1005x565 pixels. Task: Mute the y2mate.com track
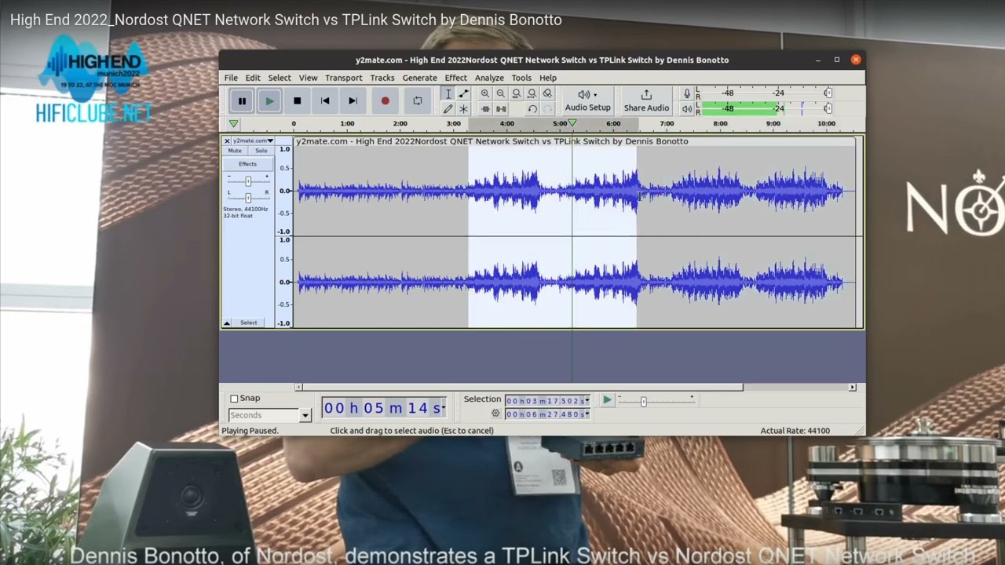pyautogui.click(x=235, y=151)
